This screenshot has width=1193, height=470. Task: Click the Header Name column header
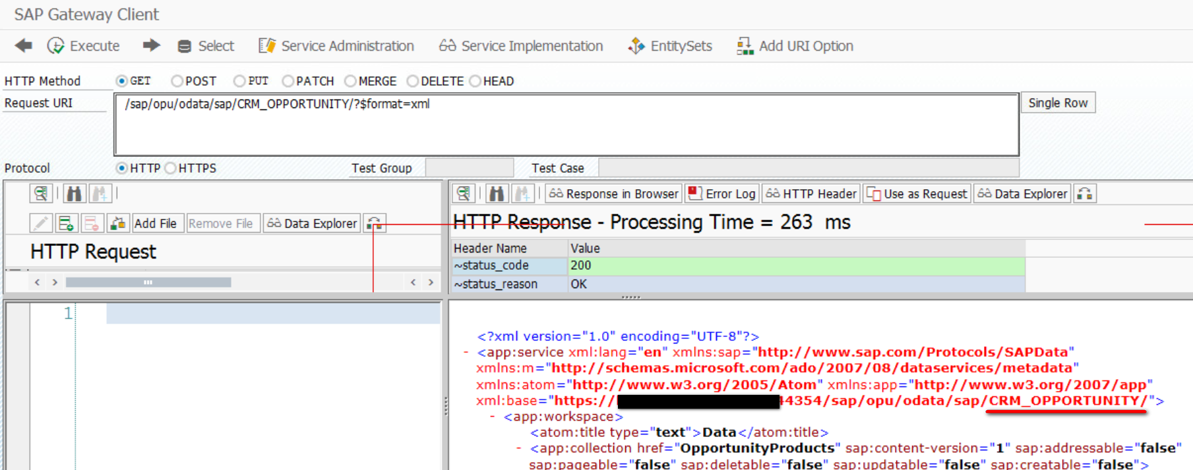(x=510, y=249)
